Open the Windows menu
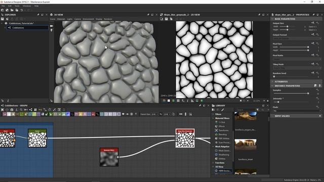Screen dimensions: 324x182 pyautogui.click(x=27, y=6)
